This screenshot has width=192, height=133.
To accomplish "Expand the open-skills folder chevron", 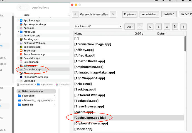I will 54,96.
